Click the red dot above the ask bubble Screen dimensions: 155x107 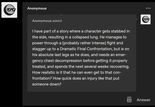point(61,15)
